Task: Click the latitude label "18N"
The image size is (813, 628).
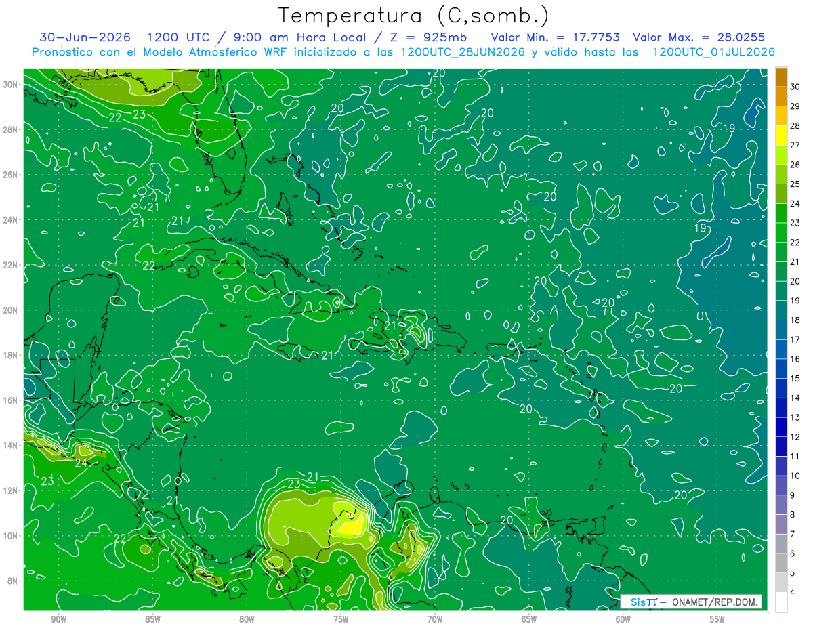Action: coord(12,355)
